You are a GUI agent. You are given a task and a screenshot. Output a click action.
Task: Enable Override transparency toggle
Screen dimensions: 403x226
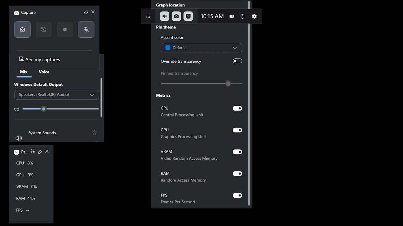(x=237, y=61)
